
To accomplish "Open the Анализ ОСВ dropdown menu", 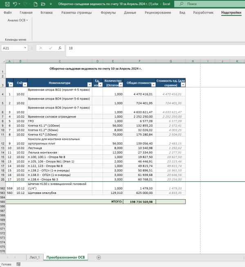I will [x=18, y=20].
